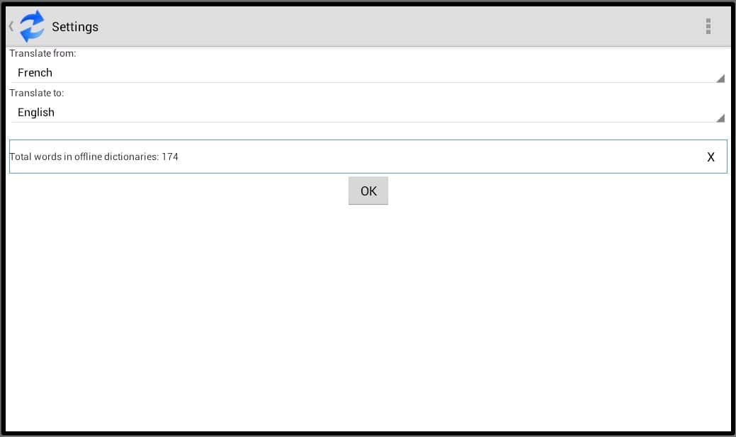This screenshot has width=736, height=437.
Task: Click the small triangle on the English spinner
Action: pos(720,118)
